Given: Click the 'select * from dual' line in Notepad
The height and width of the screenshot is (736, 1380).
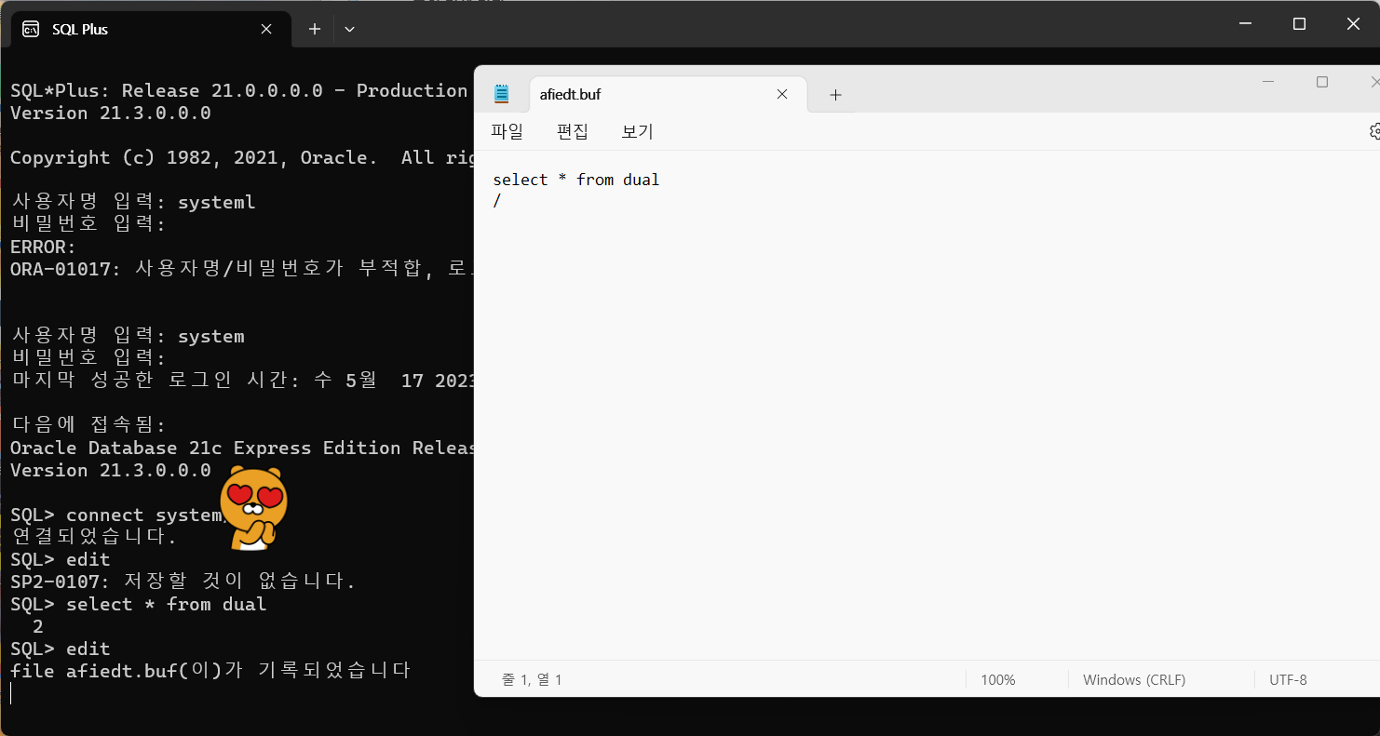Looking at the screenshot, I should point(575,180).
